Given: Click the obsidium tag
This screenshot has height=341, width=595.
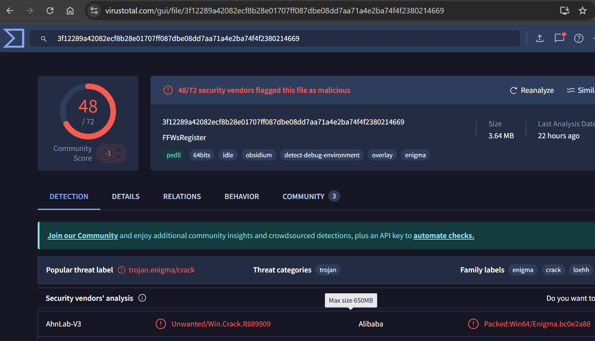Looking at the screenshot, I should click(x=259, y=155).
